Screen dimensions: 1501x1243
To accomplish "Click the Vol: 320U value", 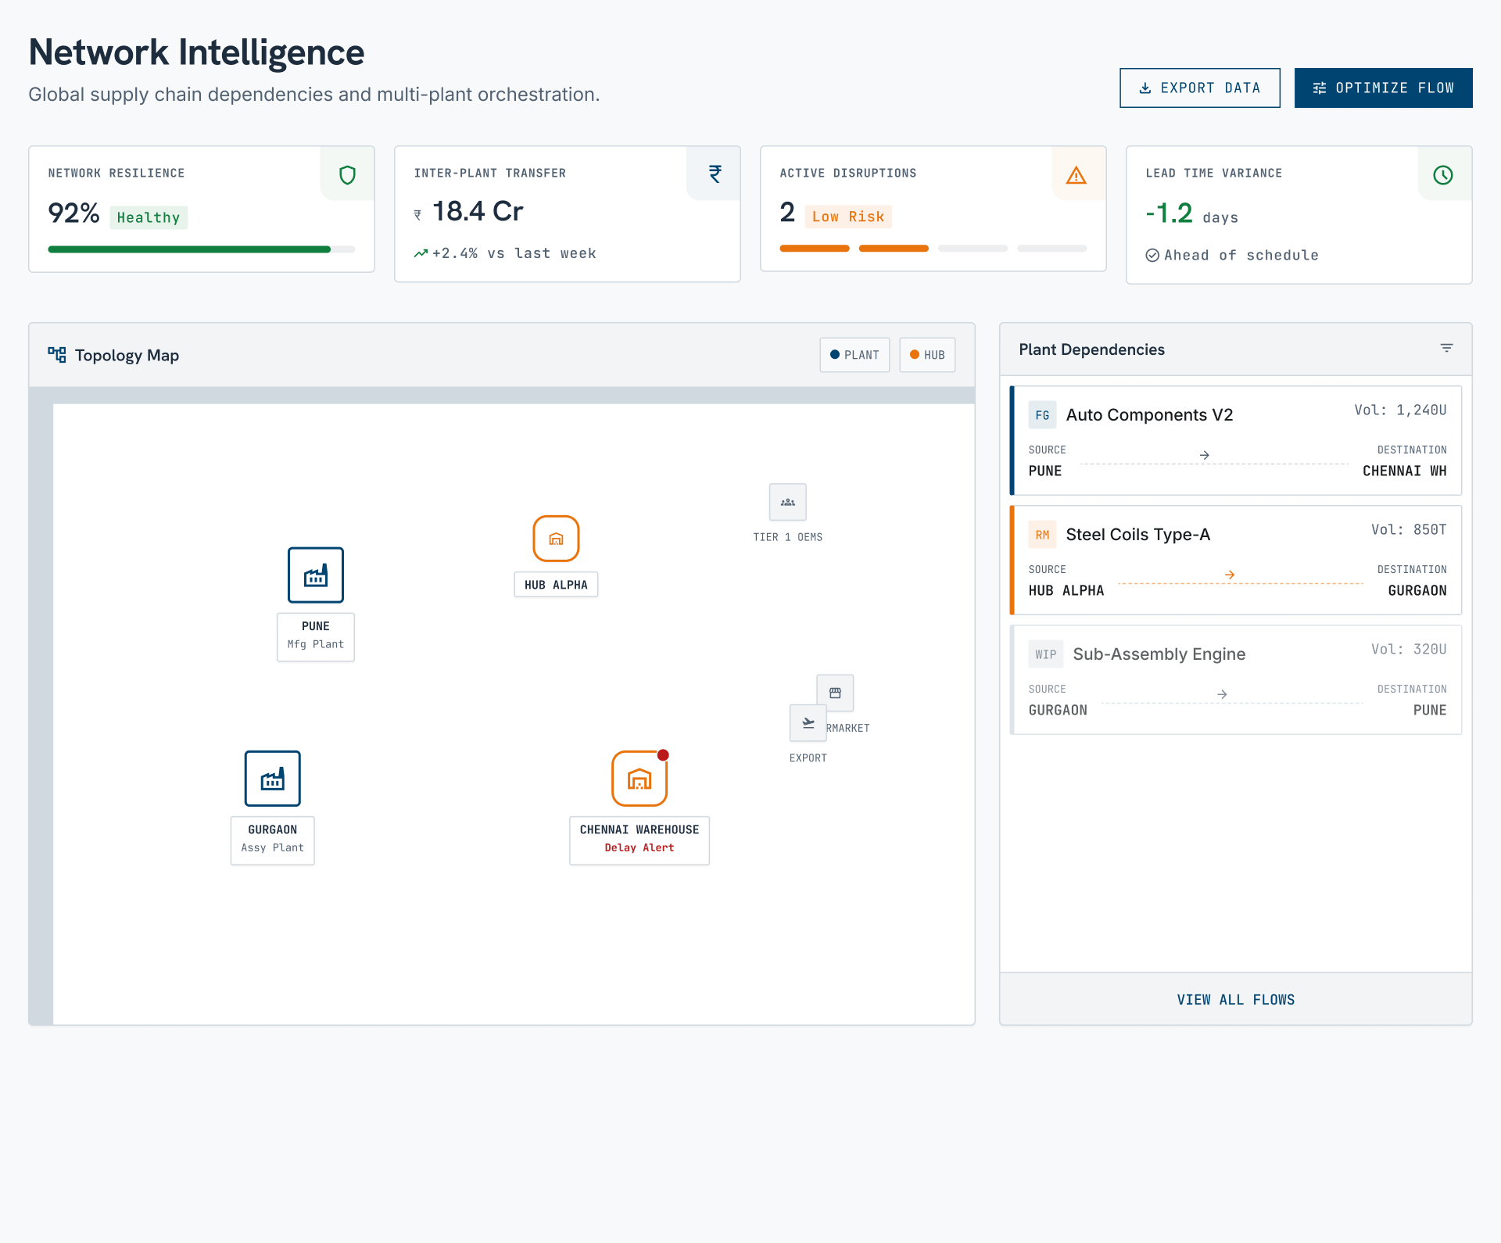I will (x=1409, y=649).
